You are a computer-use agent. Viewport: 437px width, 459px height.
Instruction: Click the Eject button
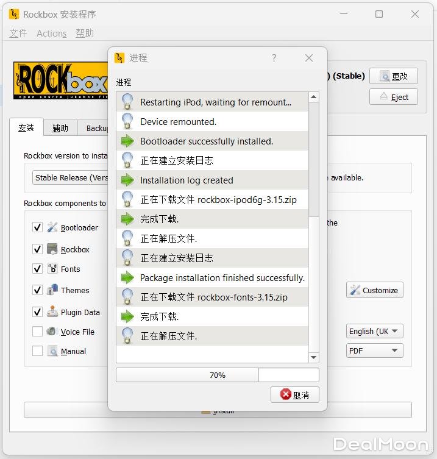coord(393,98)
